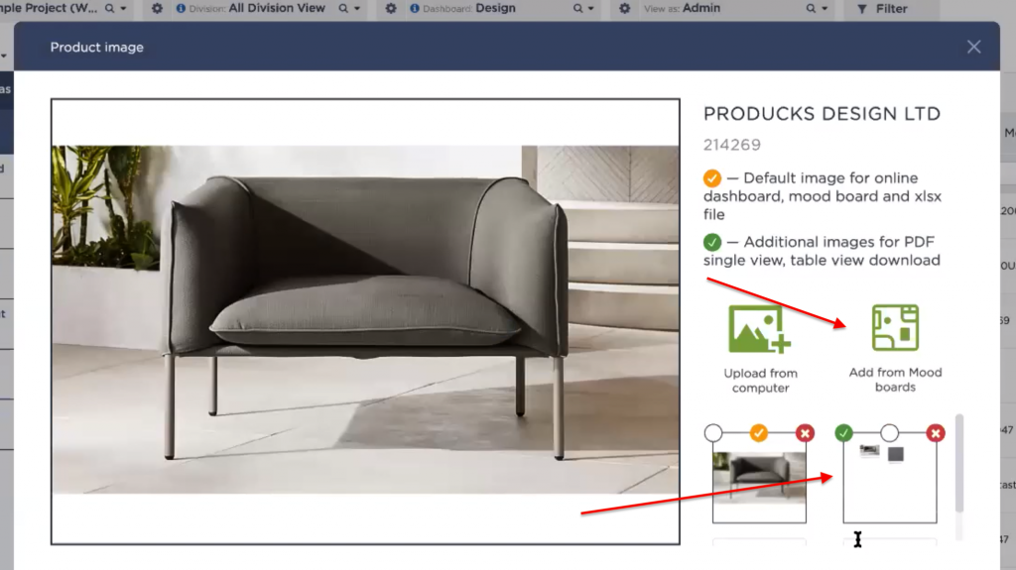Click the Add from Mood boards label
The image size is (1016, 570).
click(896, 380)
